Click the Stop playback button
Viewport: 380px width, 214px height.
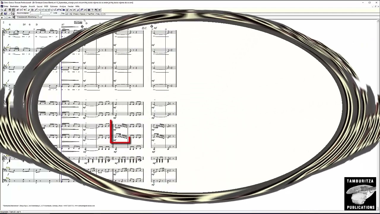(63, 13)
